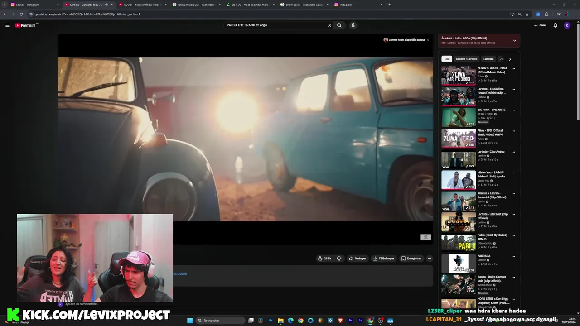This screenshot has width=580, height=326.
Task: Open the YouTube notifications bell
Action: (x=555, y=25)
